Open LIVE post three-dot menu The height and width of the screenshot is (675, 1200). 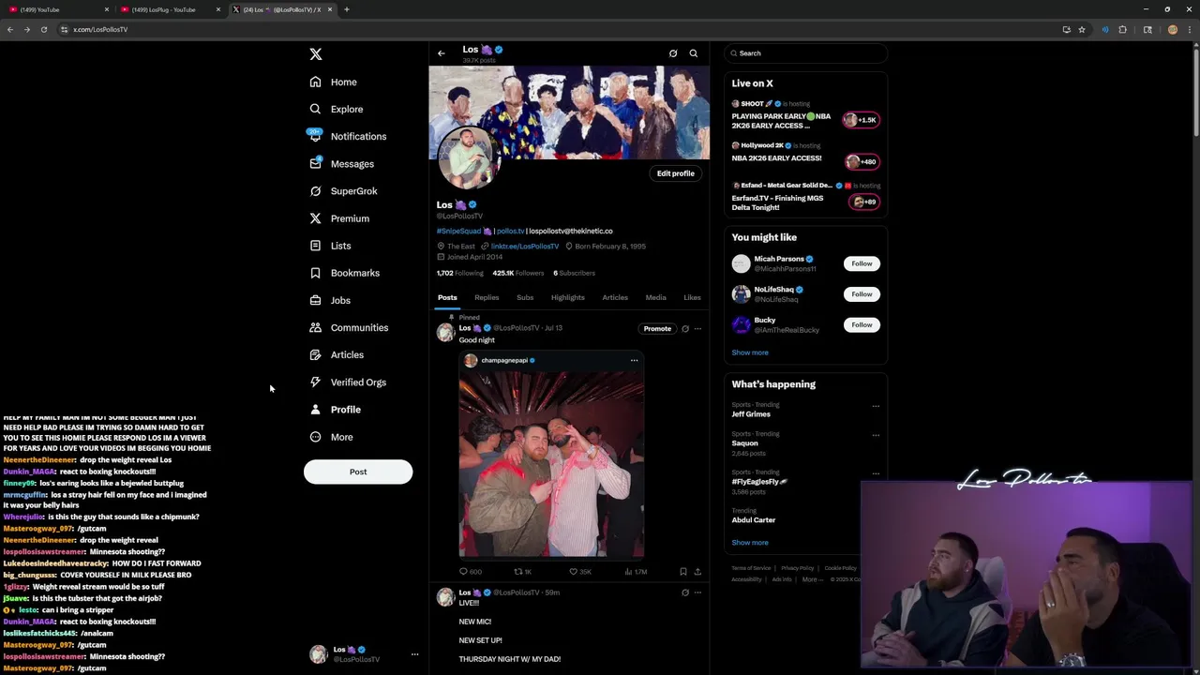(697, 592)
